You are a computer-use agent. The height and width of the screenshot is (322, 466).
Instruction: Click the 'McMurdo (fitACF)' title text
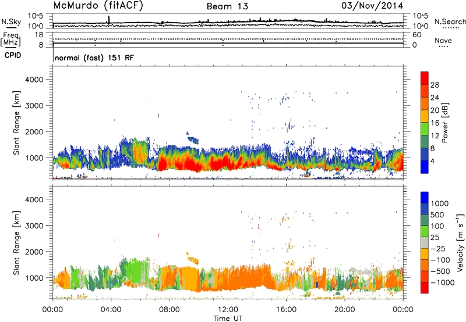(x=98, y=6)
